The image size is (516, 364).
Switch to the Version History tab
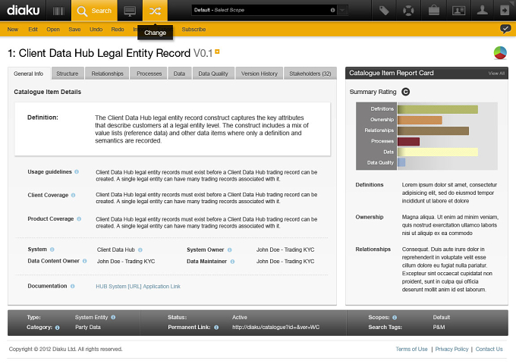[x=260, y=74]
